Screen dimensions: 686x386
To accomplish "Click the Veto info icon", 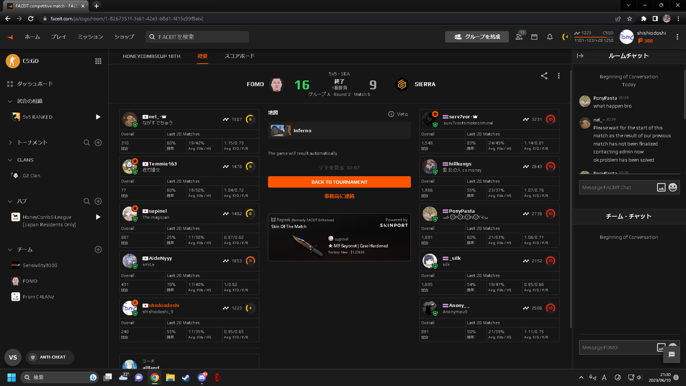I will pyautogui.click(x=391, y=114).
